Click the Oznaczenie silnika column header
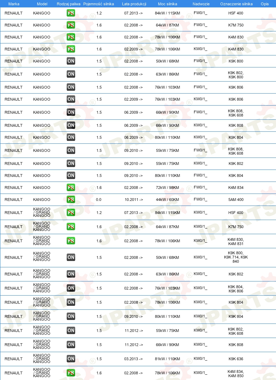The height and width of the screenshot is (380, 276). [236, 4]
